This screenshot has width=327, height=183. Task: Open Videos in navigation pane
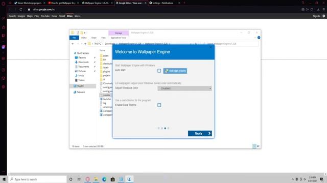80,80
